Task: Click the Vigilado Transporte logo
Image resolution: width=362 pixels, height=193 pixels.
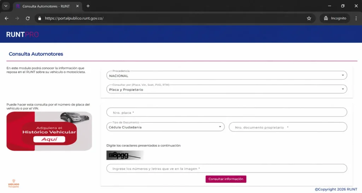Action: tap(14, 183)
